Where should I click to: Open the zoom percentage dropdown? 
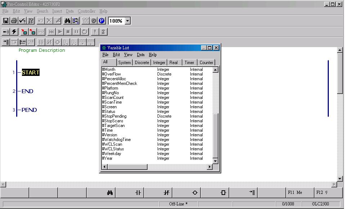[128, 21]
